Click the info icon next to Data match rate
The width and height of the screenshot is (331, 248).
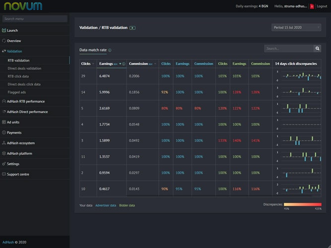point(110,50)
